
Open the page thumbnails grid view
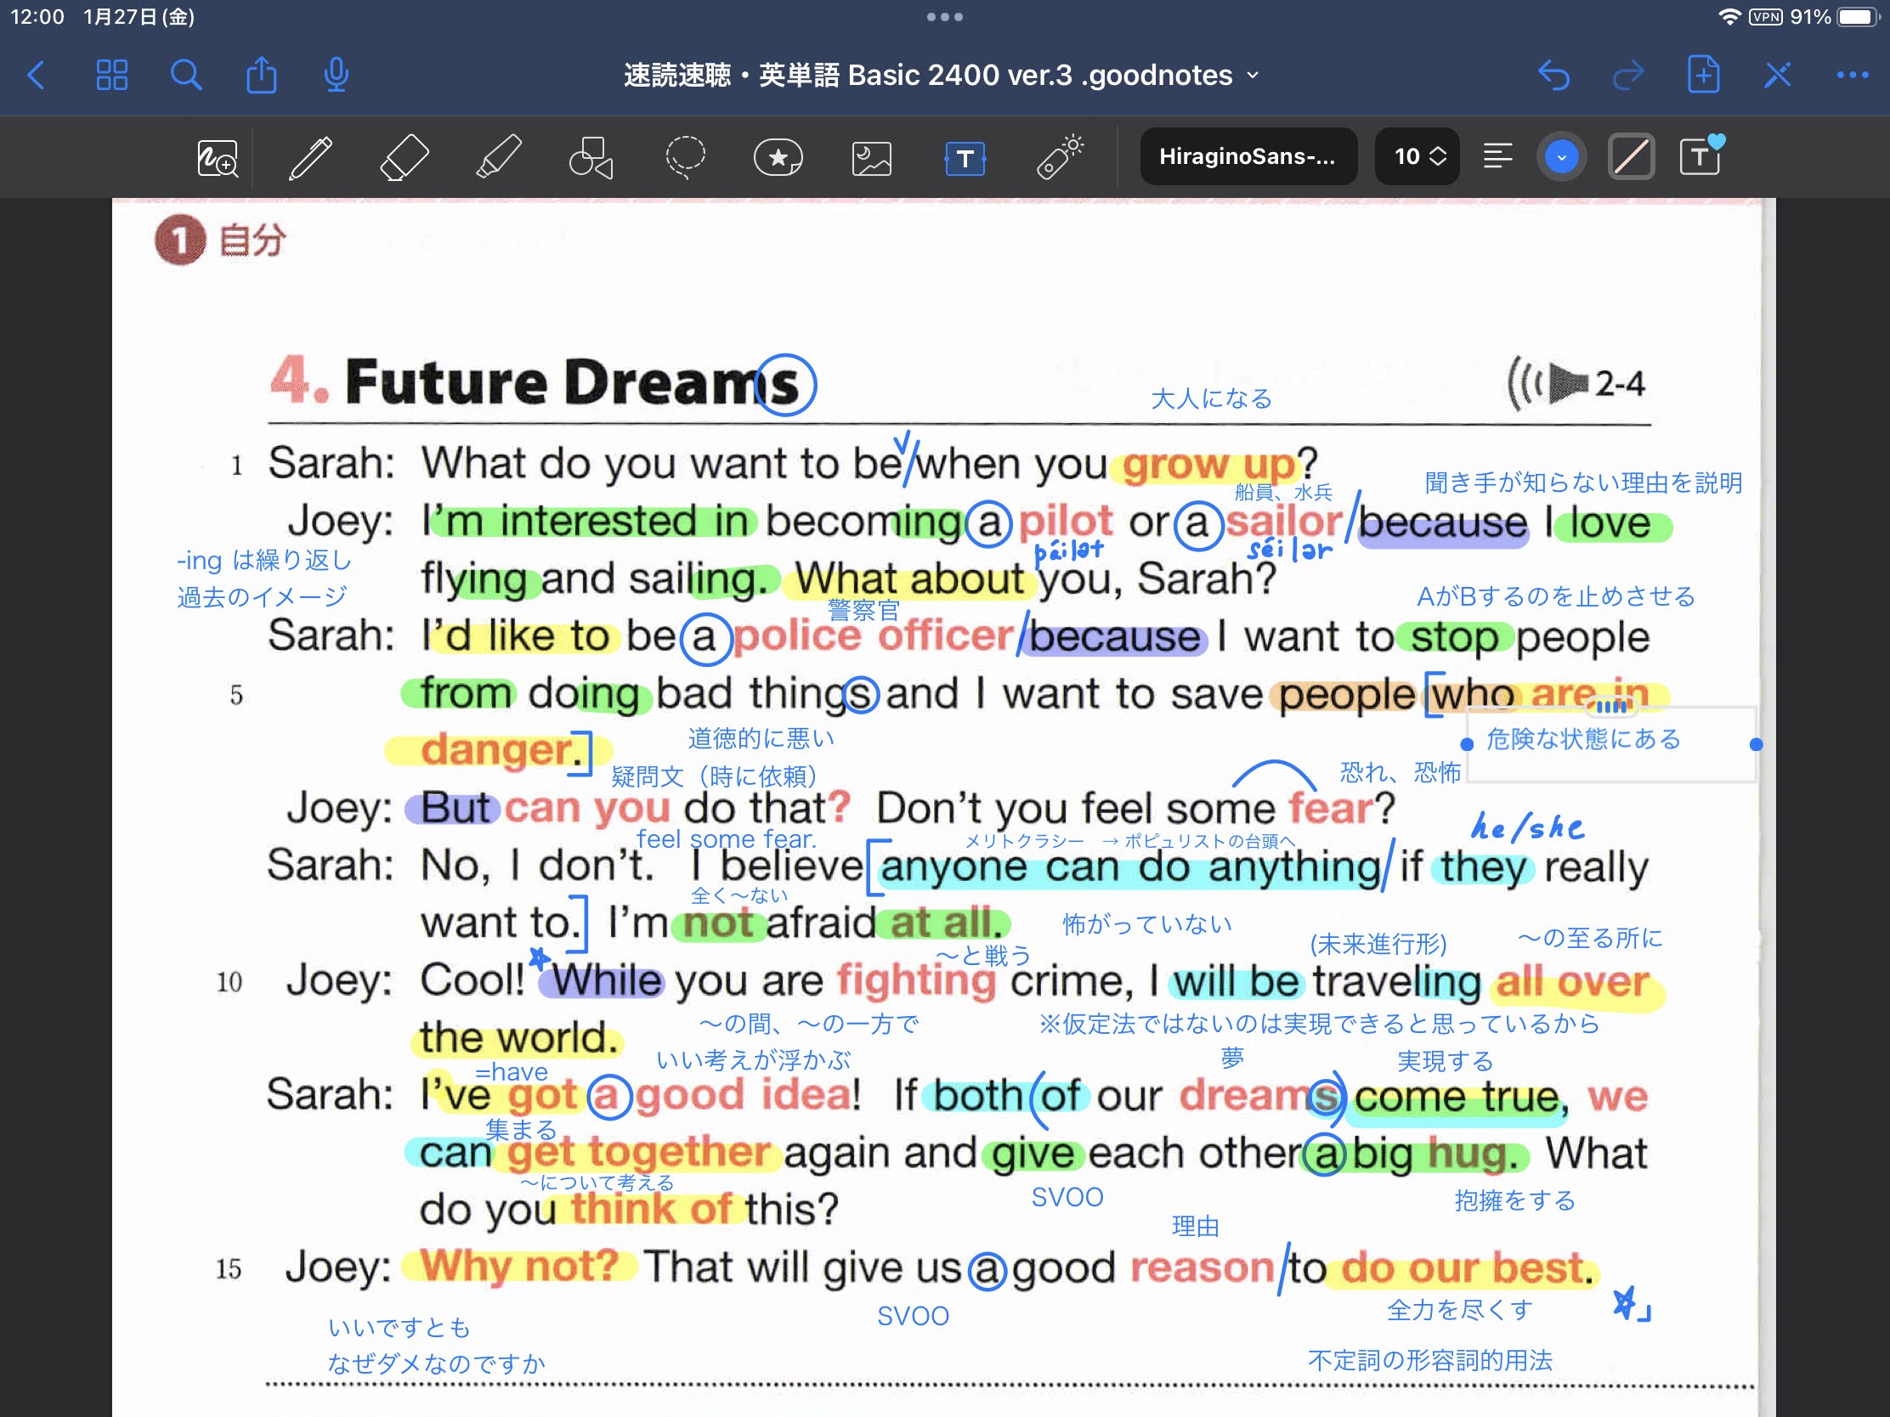[x=112, y=75]
